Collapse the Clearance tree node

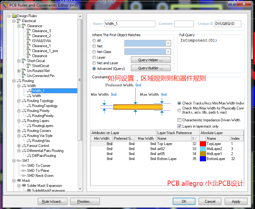[19, 26]
